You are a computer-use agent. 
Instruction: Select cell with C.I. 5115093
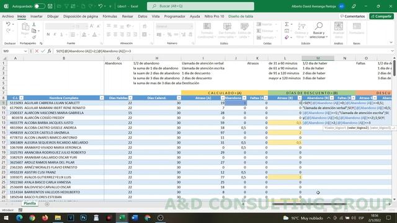(15, 103)
